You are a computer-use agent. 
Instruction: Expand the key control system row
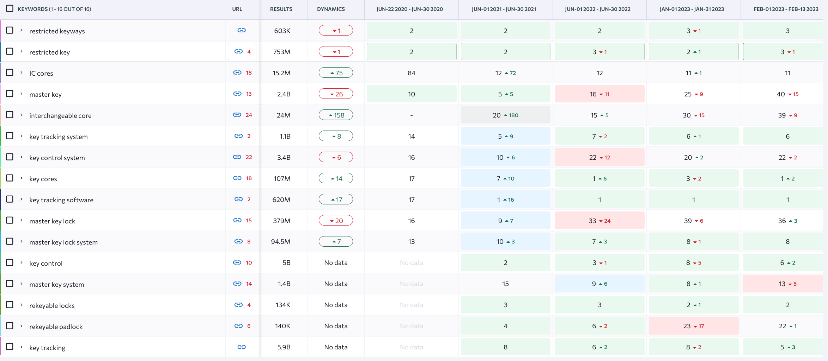pos(22,157)
